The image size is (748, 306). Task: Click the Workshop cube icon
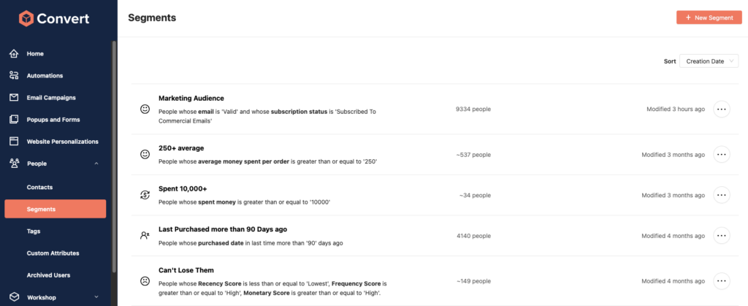(x=14, y=297)
